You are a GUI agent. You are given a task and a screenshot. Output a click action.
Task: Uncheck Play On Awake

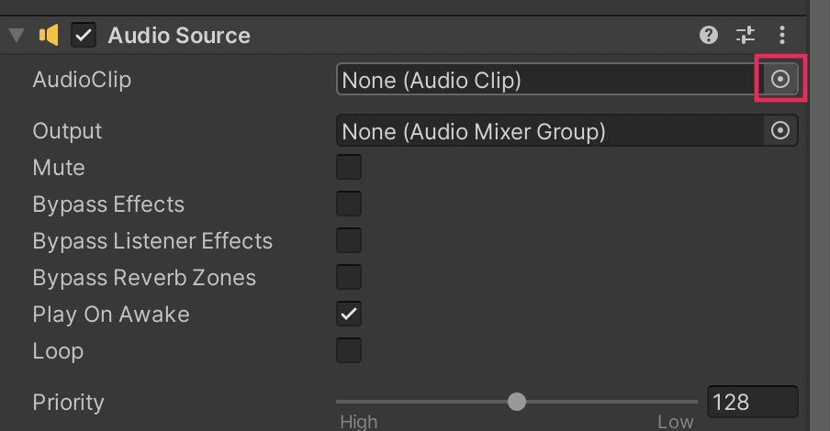tap(349, 314)
